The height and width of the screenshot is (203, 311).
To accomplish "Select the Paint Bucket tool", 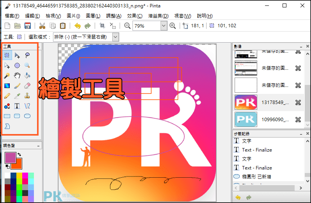I will 27,75.
